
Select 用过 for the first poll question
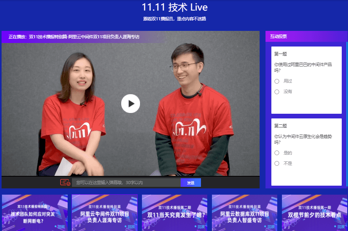point(277,81)
